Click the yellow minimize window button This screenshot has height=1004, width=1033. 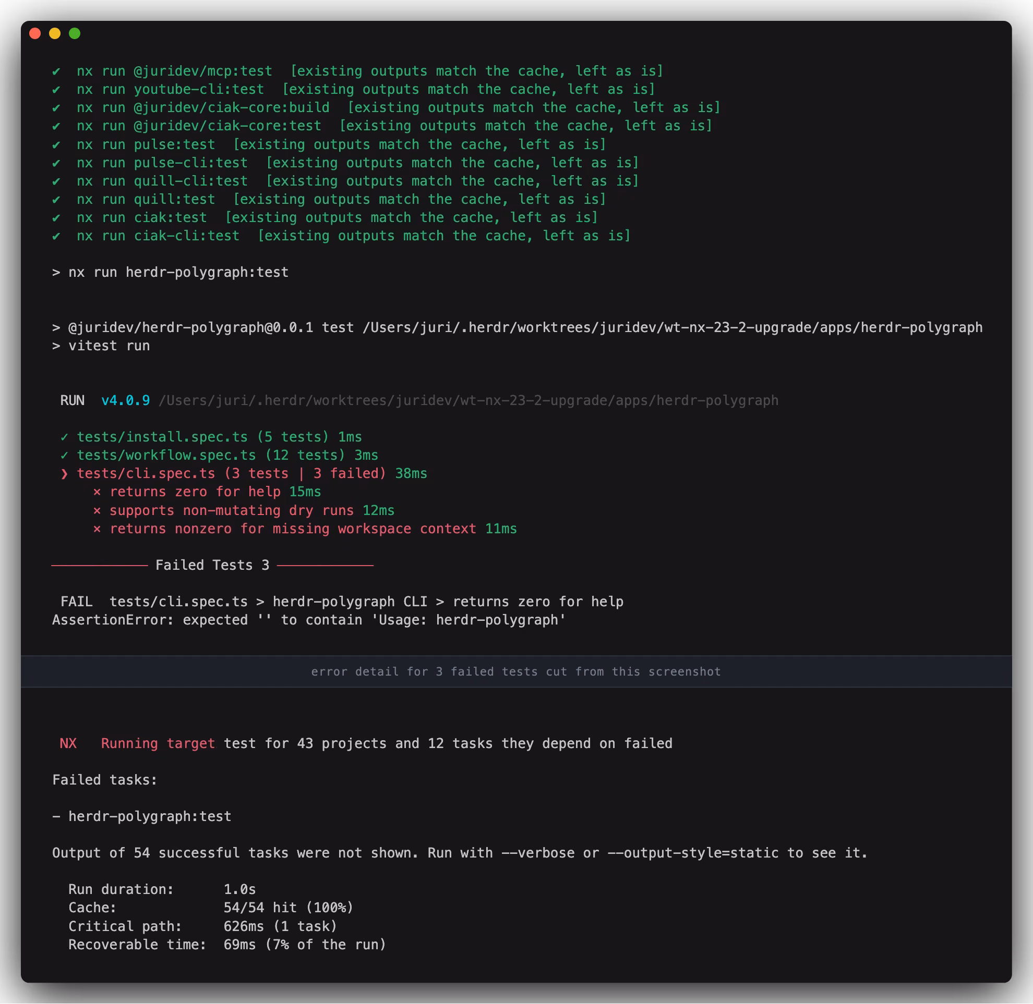pos(55,34)
